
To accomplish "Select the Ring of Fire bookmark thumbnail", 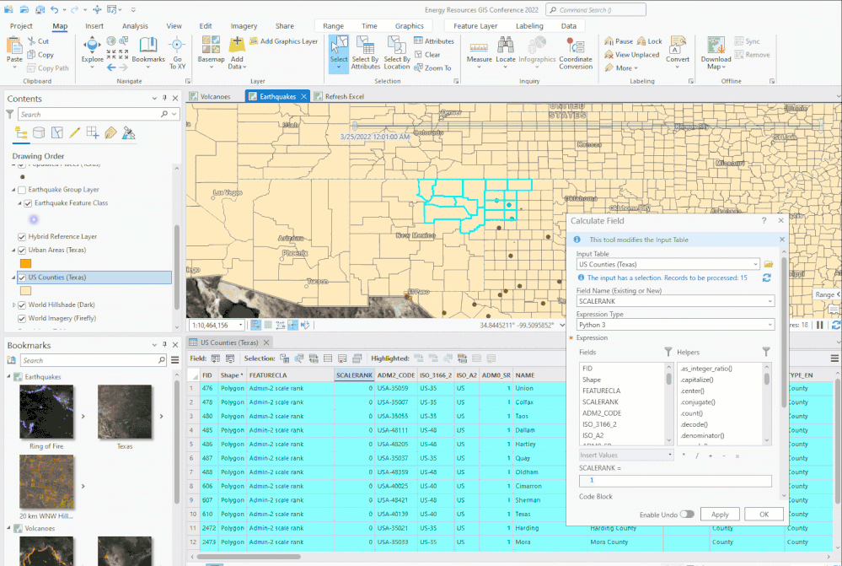I will pos(46,411).
